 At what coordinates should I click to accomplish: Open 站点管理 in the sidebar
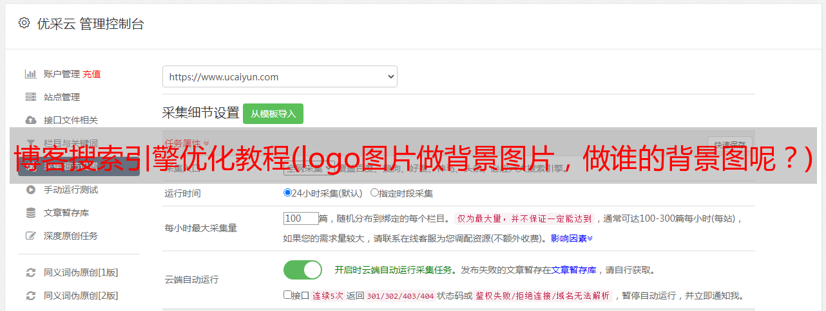pyautogui.click(x=62, y=97)
